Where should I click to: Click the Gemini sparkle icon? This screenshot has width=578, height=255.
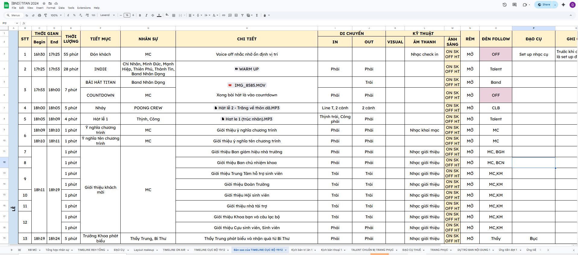[563, 5]
